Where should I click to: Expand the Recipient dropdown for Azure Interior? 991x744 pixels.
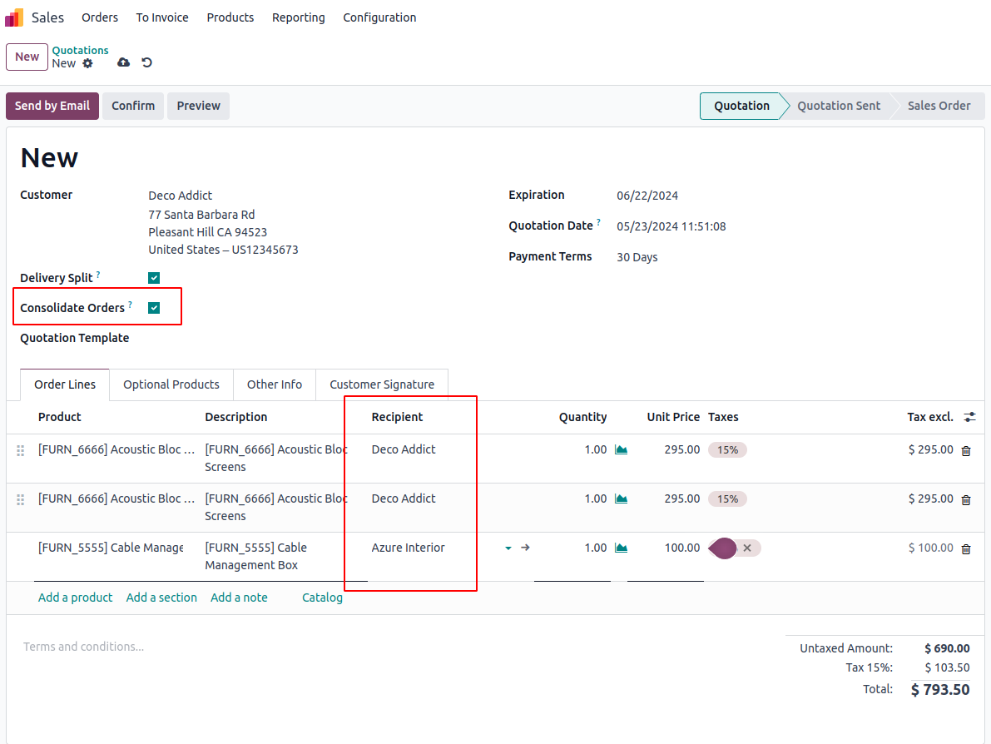[508, 548]
